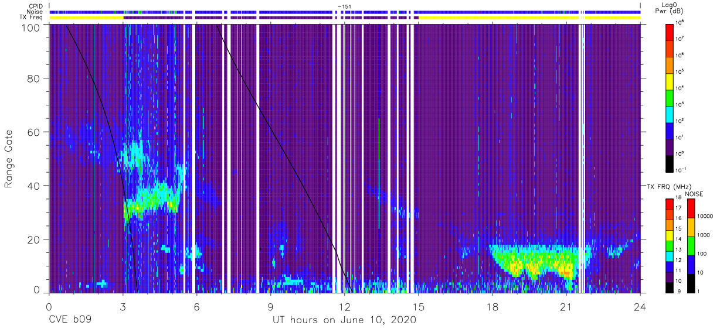Click the x-axis tick label '24'

click(640, 306)
